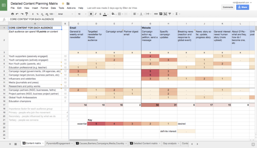Open the Tools menu
The height and width of the screenshot is (148, 257).
(x=61, y=8)
